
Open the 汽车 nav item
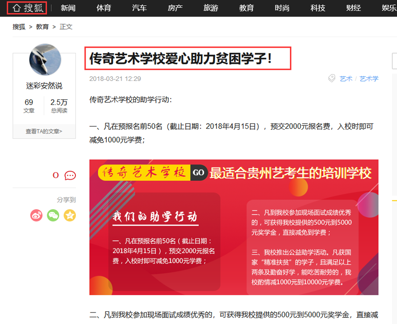[x=139, y=8]
